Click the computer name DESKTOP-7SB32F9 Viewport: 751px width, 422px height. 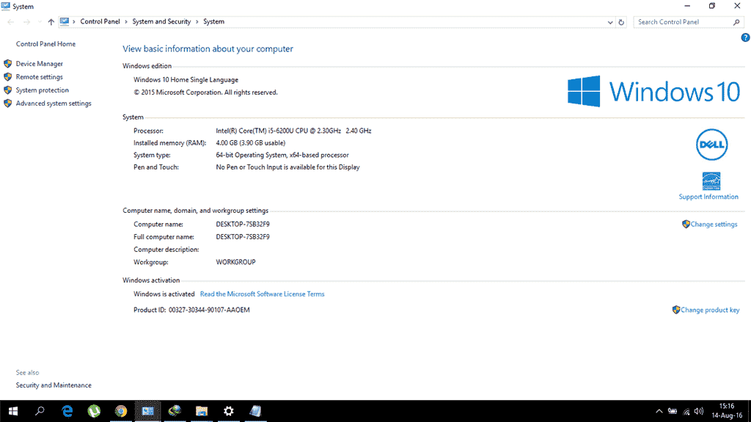(x=242, y=224)
